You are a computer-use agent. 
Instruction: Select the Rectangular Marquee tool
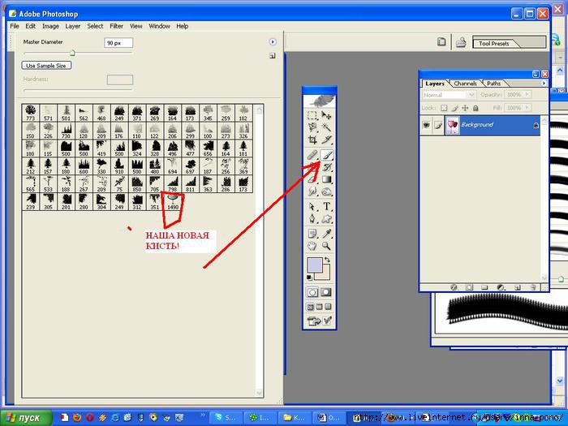click(x=312, y=115)
